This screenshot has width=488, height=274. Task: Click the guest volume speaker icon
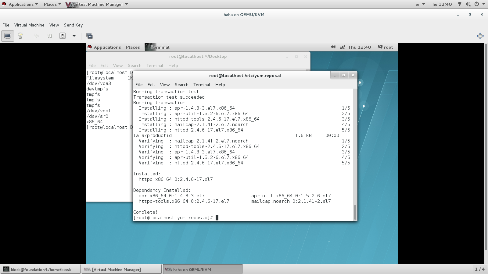(333, 47)
